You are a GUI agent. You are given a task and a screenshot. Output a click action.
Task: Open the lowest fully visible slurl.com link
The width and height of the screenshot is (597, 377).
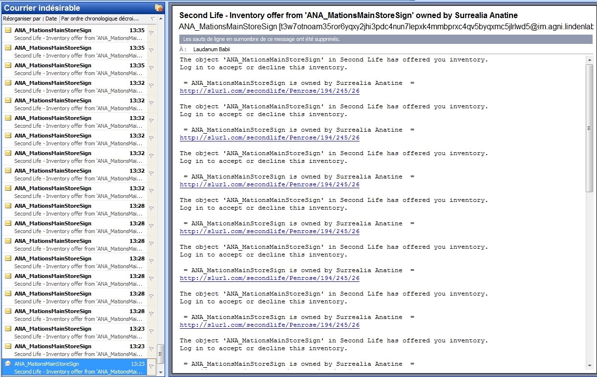coord(270,325)
